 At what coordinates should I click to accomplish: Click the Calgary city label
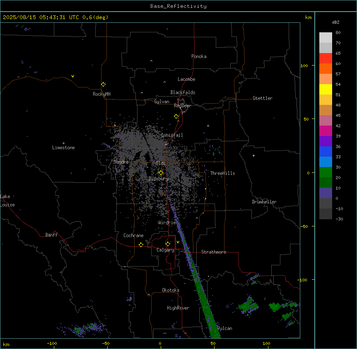(x=165, y=250)
